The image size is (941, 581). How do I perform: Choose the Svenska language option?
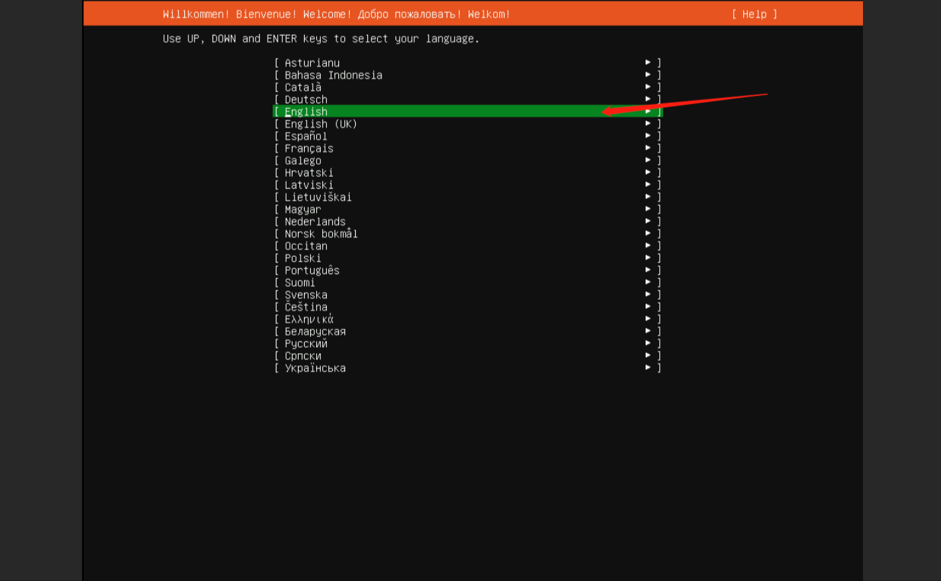pos(468,295)
